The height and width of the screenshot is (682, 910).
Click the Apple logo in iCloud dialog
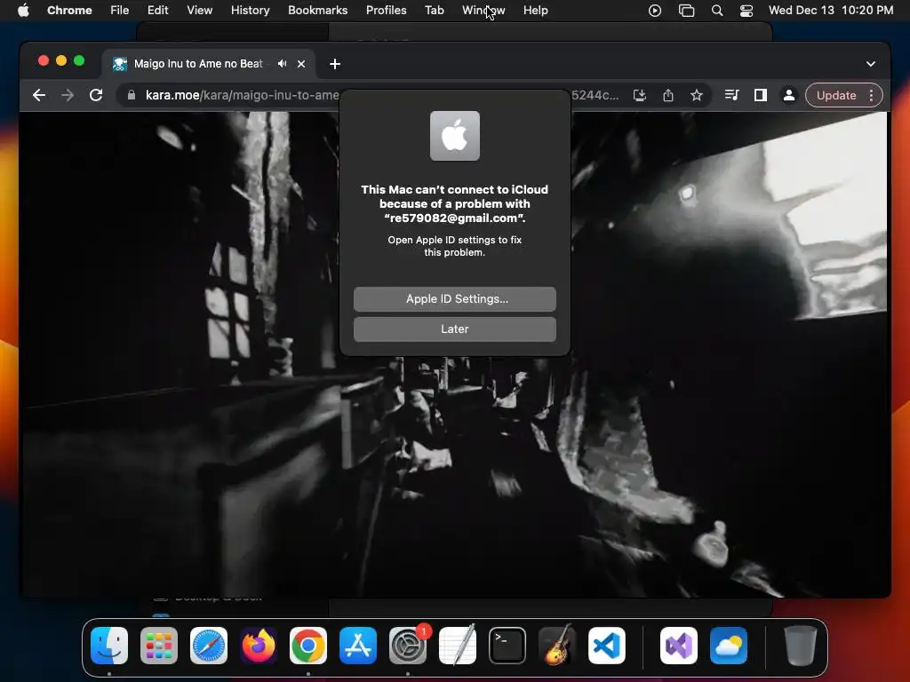(x=454, y=136)
